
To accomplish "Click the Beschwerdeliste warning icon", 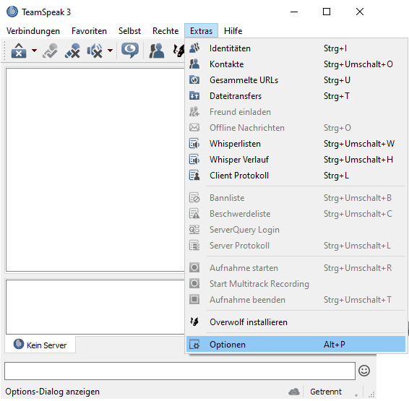I will pos(194,214).
